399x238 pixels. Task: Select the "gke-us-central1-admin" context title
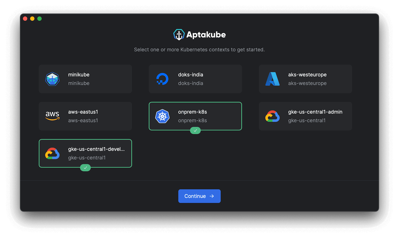pyautogui.click(x=315, y=112)
